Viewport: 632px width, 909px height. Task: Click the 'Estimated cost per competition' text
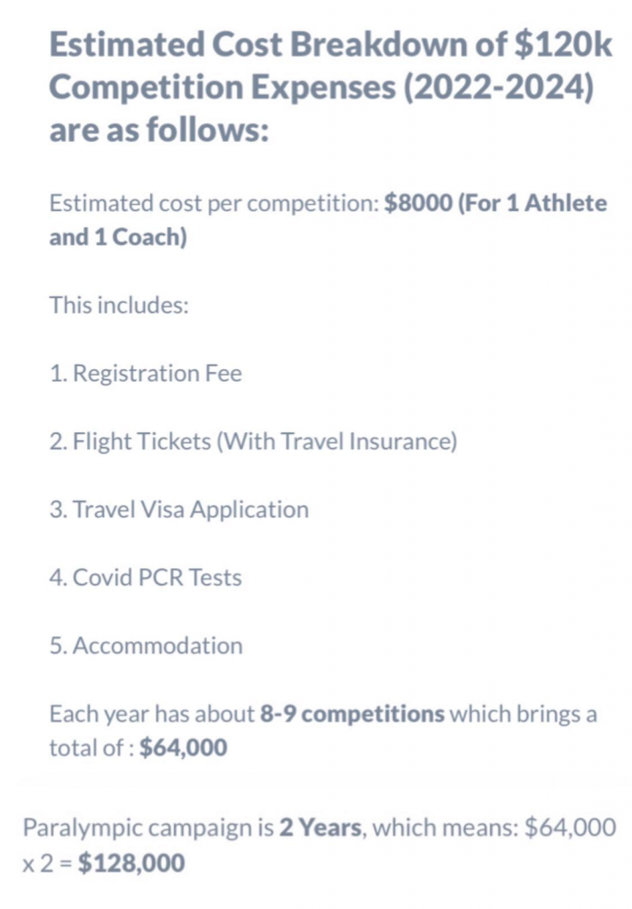(214, 203)
